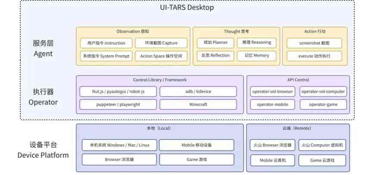Click the "adb / tidevice" box
The image size is (372, 175).
(x=198, y=92)
